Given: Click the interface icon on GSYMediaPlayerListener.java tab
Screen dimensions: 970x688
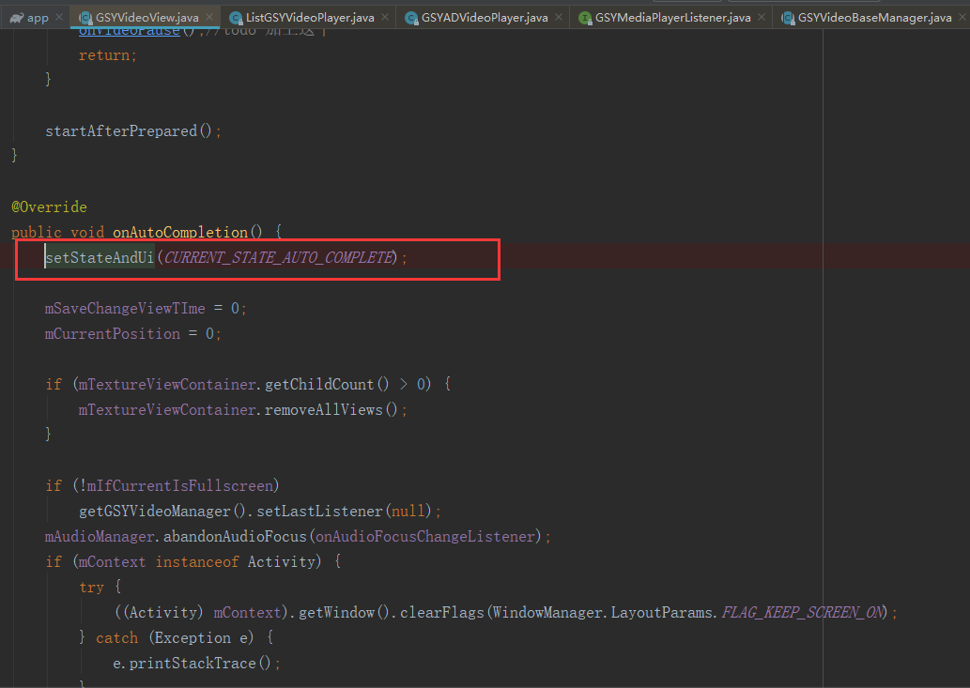Looking at the screenshot, I should tap(586, 16).
